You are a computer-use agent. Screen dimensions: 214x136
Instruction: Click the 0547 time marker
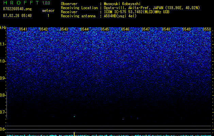pyautogui.click(x=146, y=29)
